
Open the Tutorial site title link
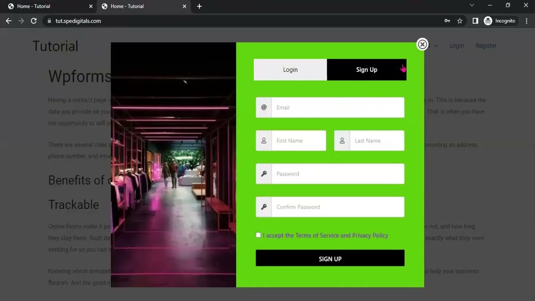(x=56, y=46)
